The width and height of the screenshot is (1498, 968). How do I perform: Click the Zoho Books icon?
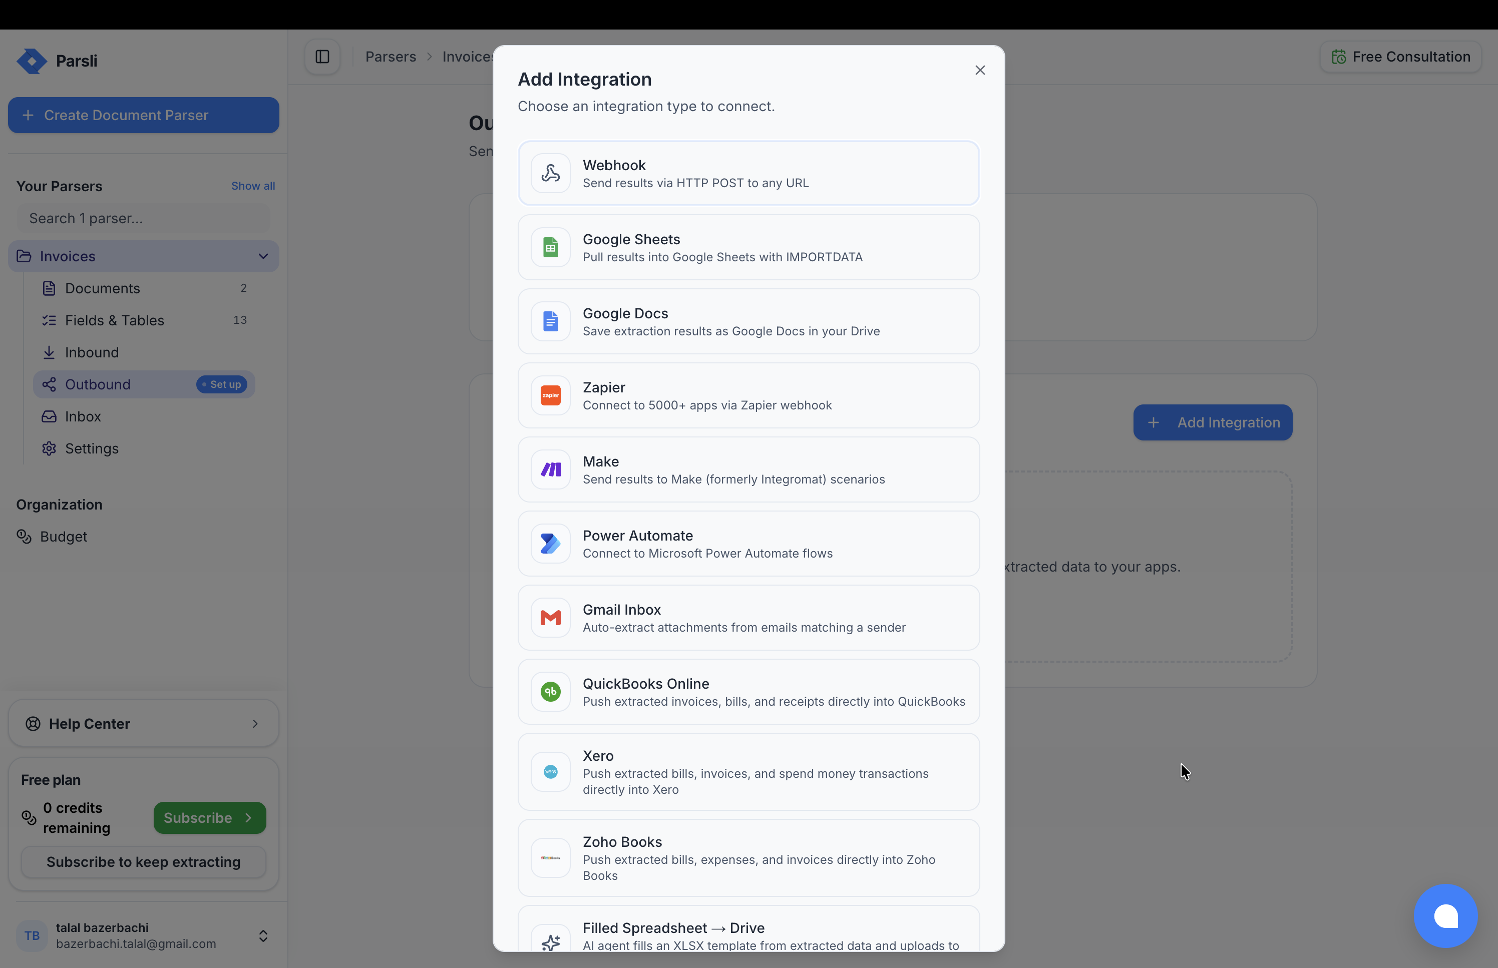[x=550, y=858]
